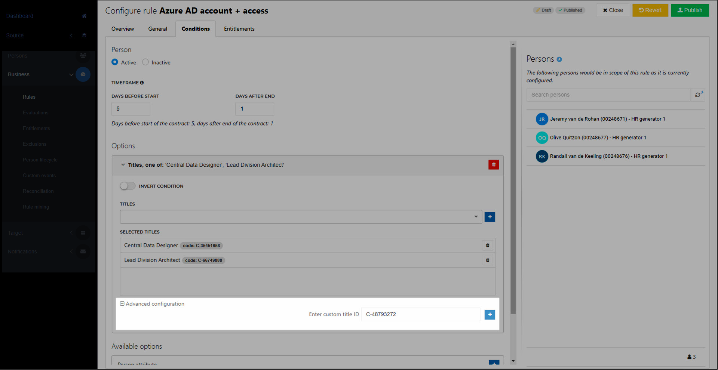Screen dimensions: 718x370
Task: Open Person lifecycle in the sidebar
Action: point(40,160)
